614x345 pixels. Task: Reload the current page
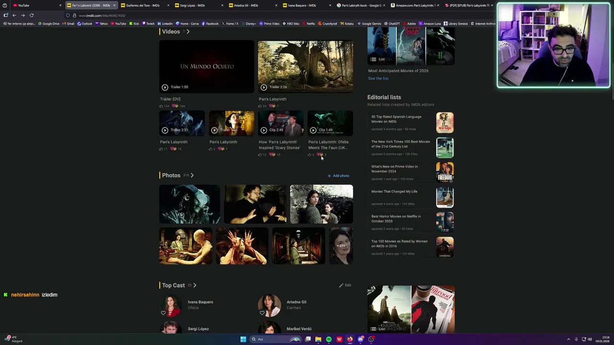[x=32, y=15]
